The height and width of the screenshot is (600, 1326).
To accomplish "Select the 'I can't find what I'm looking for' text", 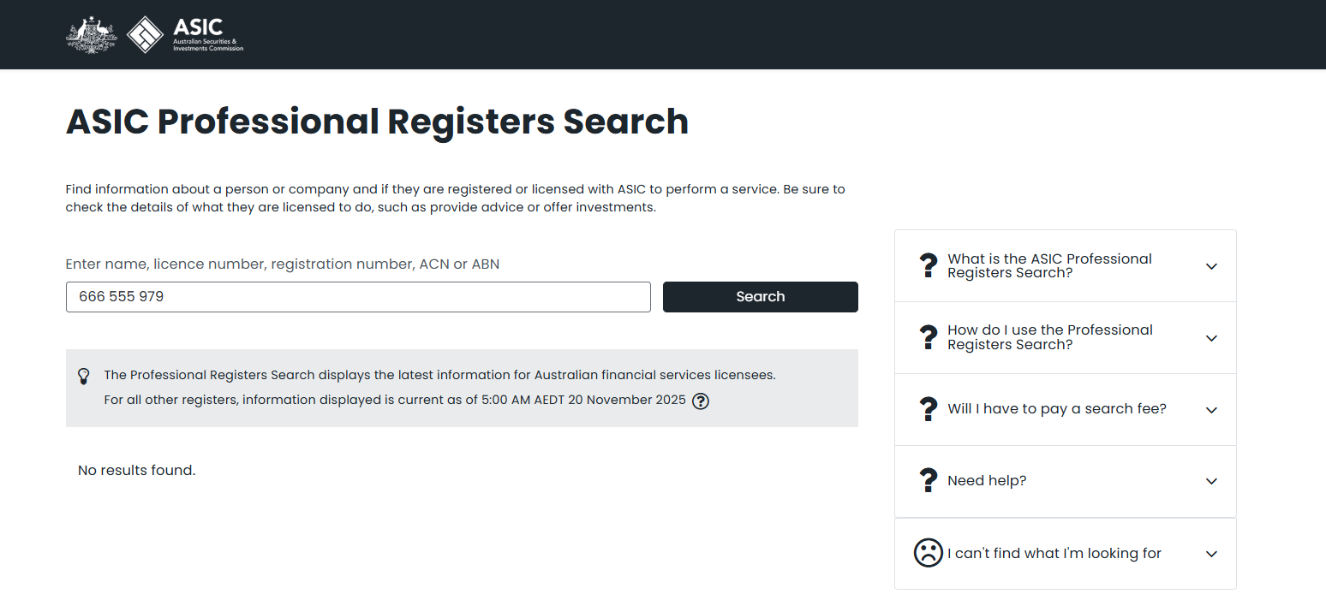I will 1054,554.
